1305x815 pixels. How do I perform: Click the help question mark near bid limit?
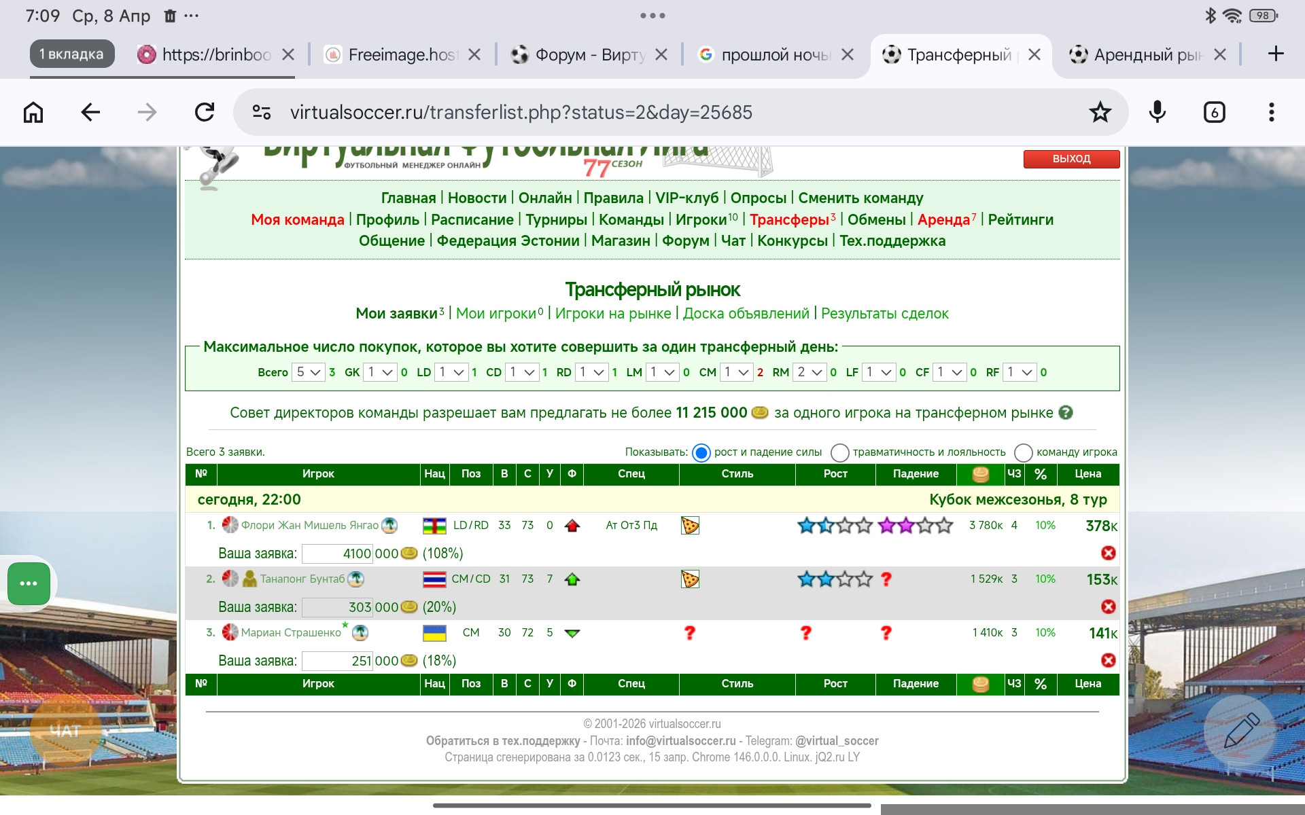coord(1066,413)
